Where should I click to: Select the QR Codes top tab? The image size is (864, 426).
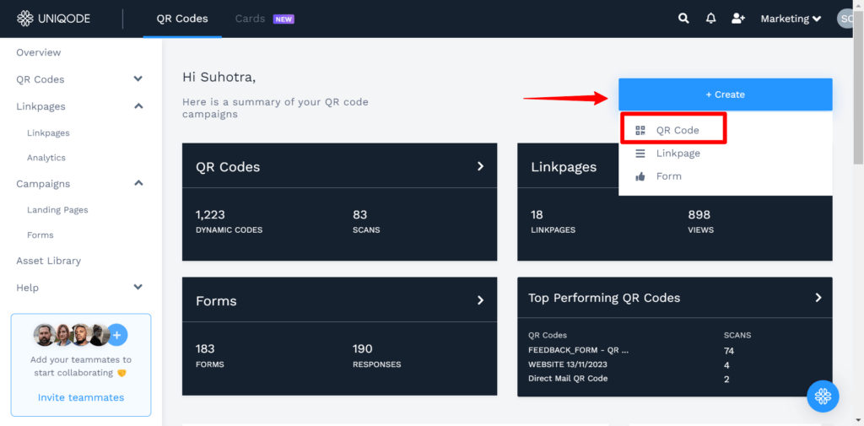[182, 19]
